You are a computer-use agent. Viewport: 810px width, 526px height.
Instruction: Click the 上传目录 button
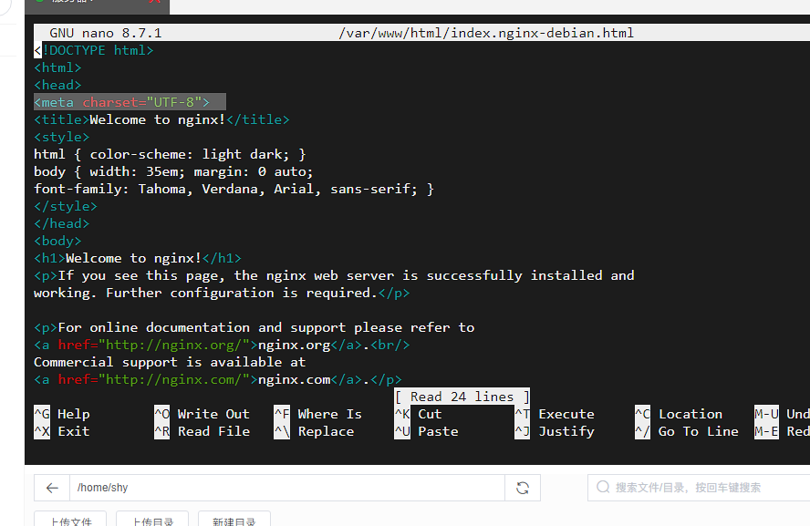tap(152, 521)
